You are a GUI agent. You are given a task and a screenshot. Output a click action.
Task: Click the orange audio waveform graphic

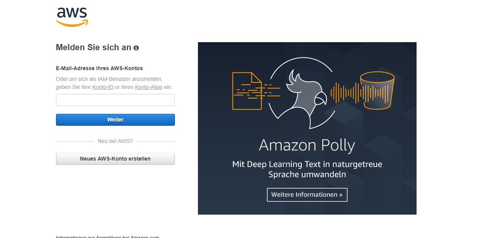point(361,92)
